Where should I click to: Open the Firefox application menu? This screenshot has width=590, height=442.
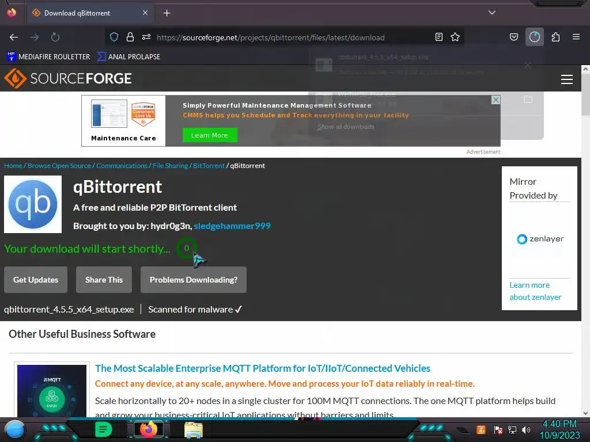[x=576, y=37]
